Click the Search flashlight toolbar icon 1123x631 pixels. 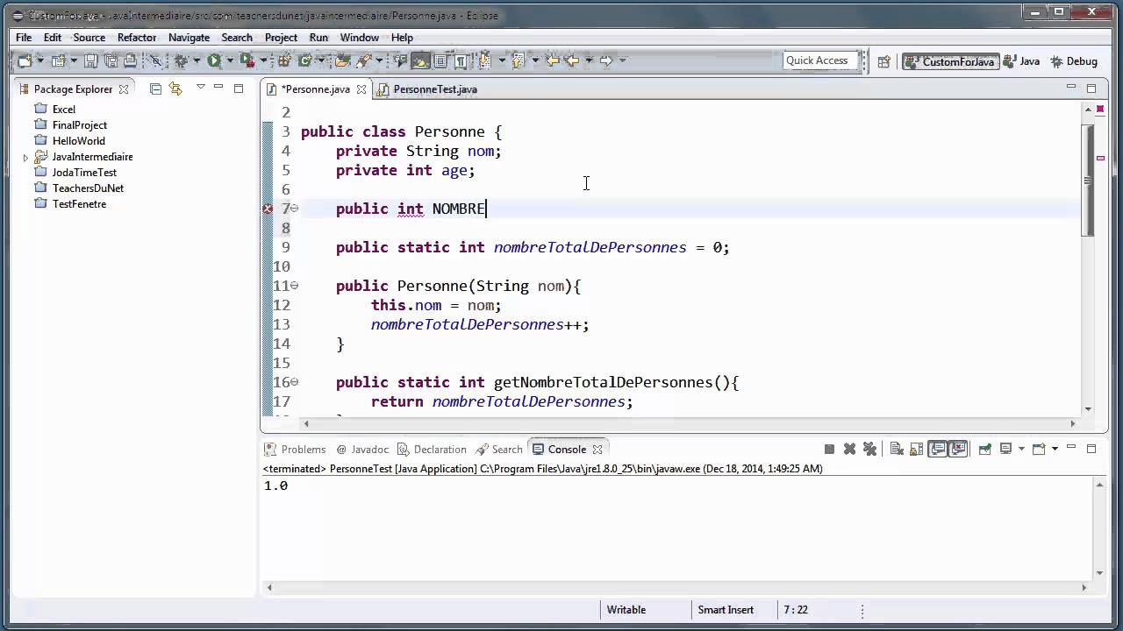pyautogui.click(x=363, y=60)
